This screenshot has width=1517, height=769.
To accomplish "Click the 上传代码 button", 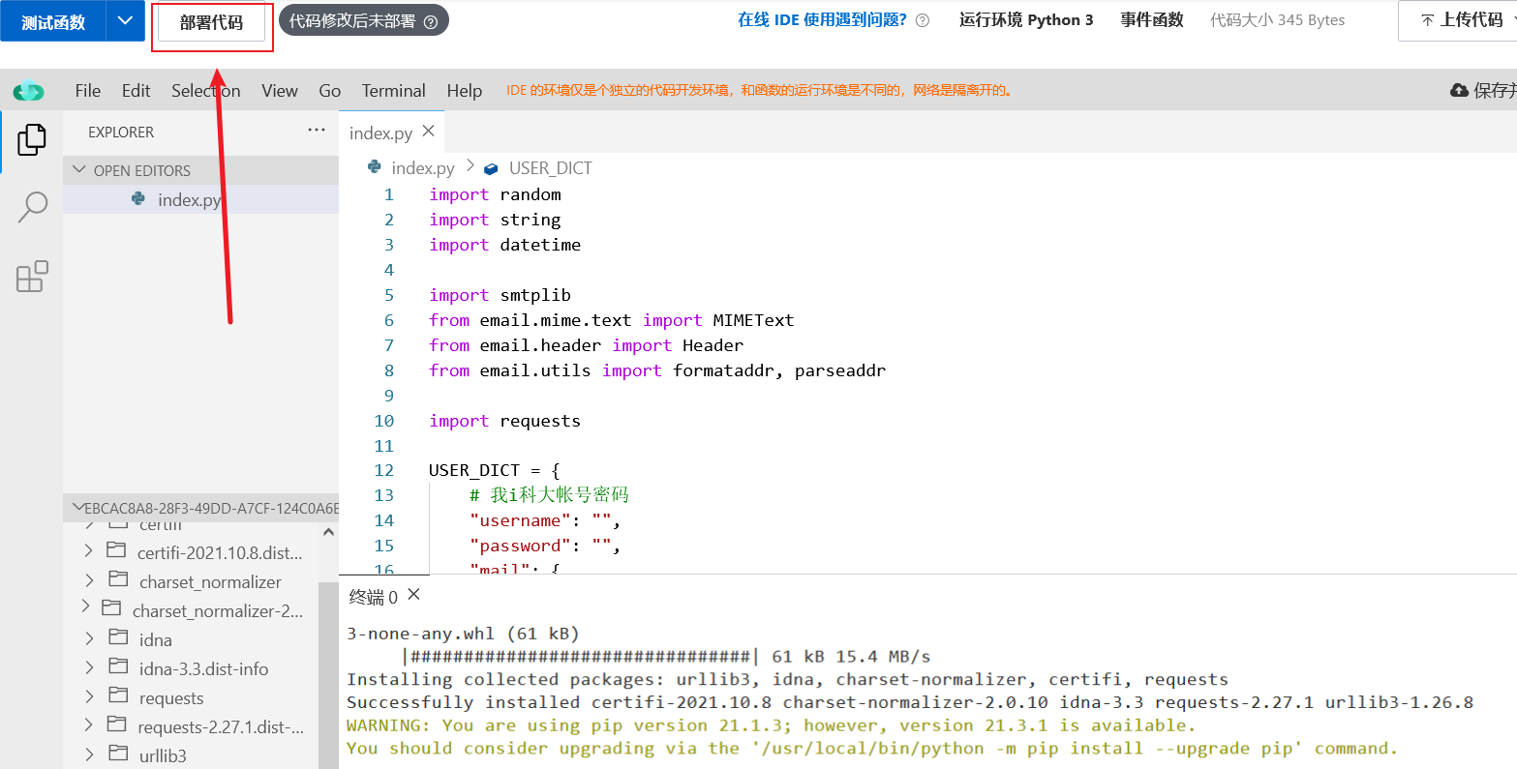I will point(1461,20).
